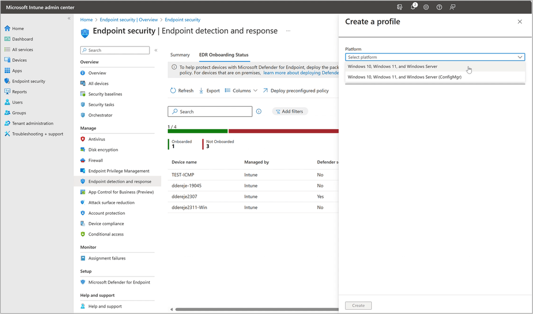Click Endpoint security | Overview breadcrumb
This screenshot has width=533, height=314.
pos(129,20)
